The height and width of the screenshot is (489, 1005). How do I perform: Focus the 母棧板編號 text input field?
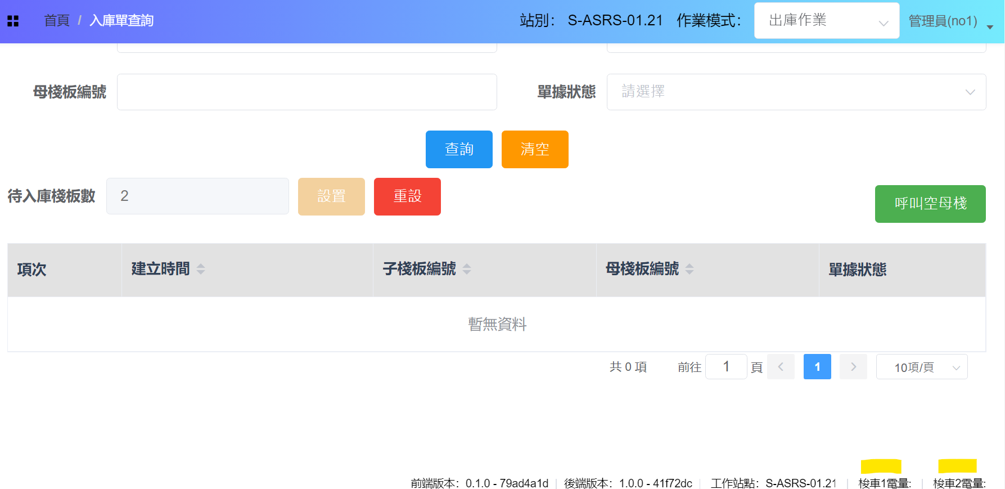307,92
